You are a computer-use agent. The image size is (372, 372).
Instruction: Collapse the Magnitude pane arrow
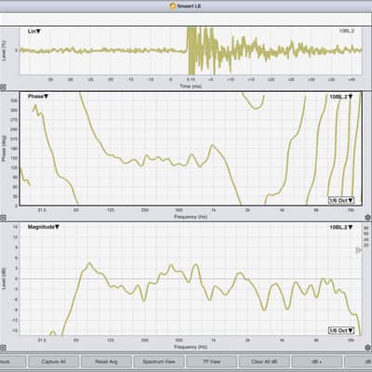[x=3, y=348]
